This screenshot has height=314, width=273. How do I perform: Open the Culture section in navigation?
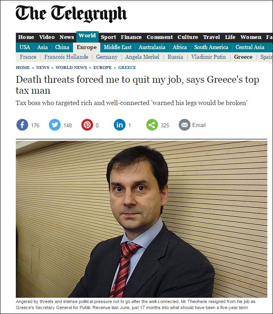point(188,37)
